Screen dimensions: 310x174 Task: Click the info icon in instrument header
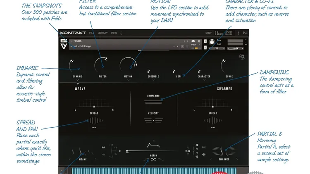click(x=199, y=41)
